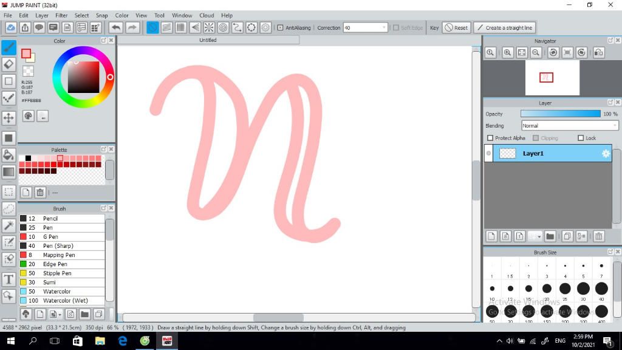
Task: Enable Protect Alpha checkbox
Action: pos(490,138)
